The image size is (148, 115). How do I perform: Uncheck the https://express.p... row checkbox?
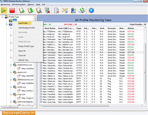pos(41,71)
